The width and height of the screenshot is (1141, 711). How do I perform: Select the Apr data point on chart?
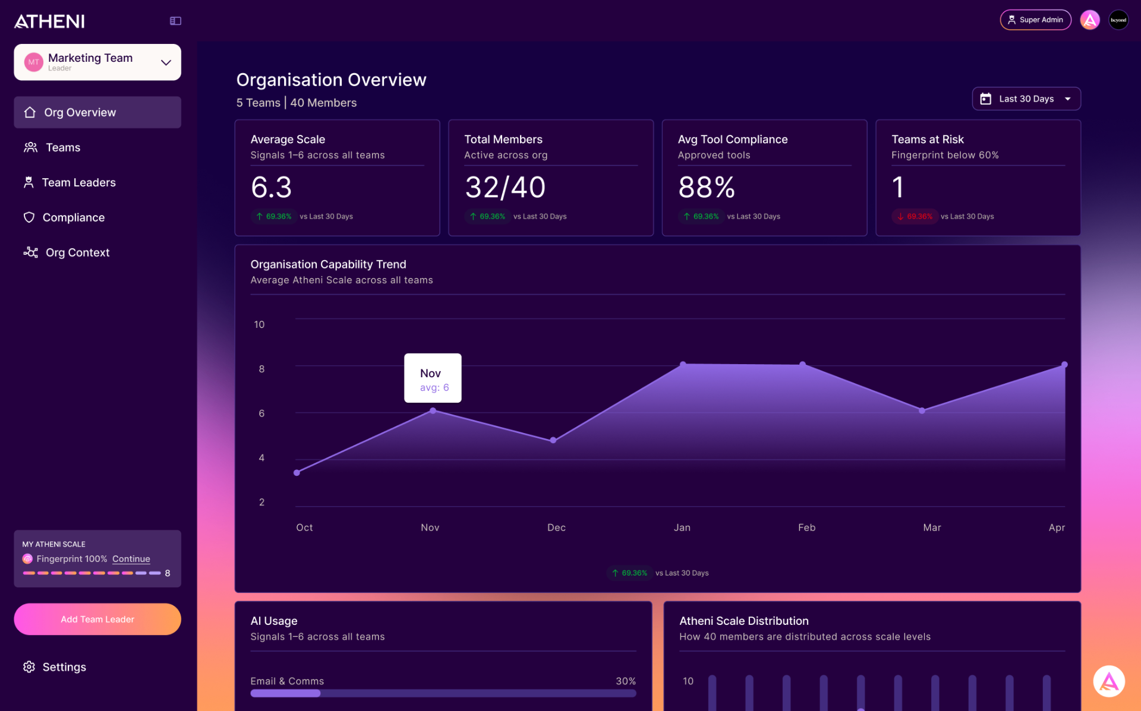[x=1064, y=365]
